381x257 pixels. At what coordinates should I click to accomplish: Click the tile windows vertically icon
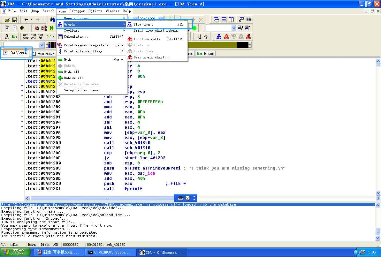231,20
